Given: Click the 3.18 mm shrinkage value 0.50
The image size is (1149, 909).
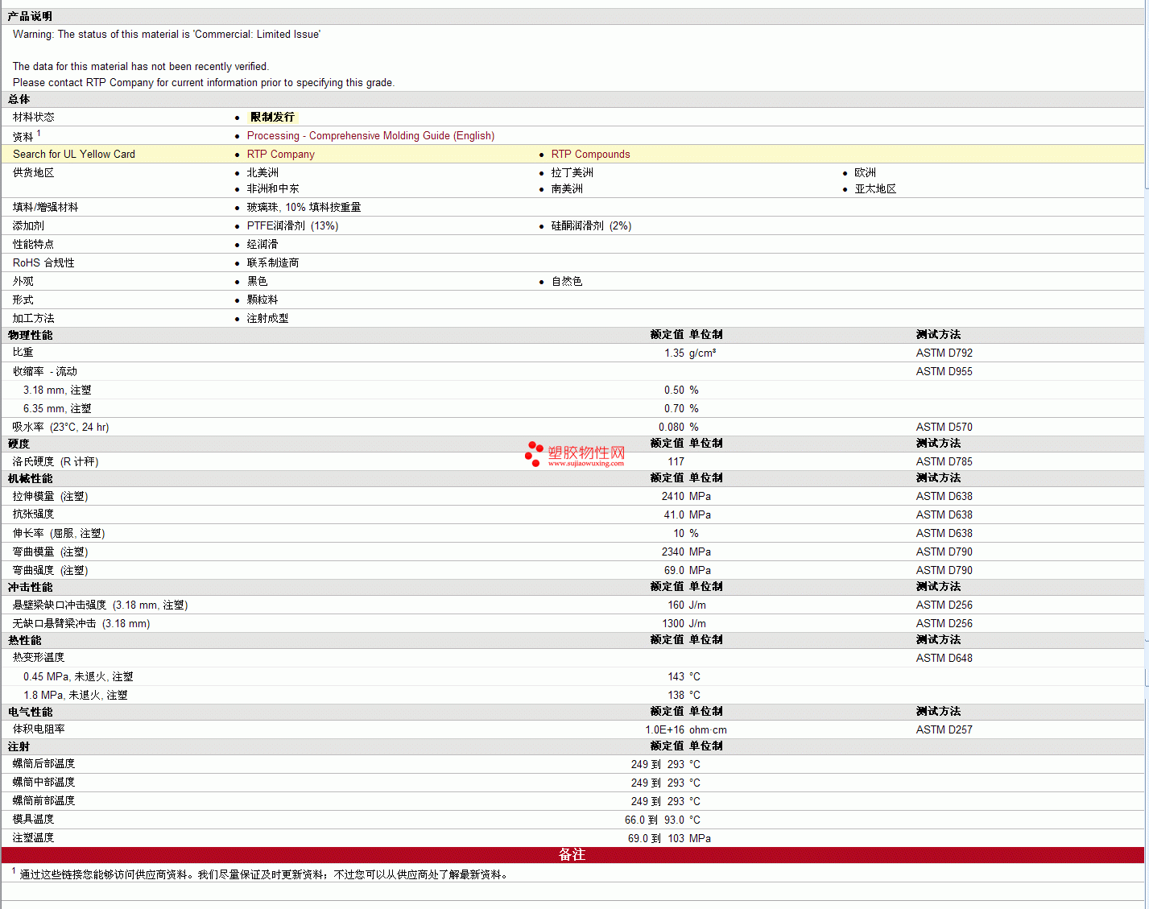Looking at the screenshot, I should 674,390.
